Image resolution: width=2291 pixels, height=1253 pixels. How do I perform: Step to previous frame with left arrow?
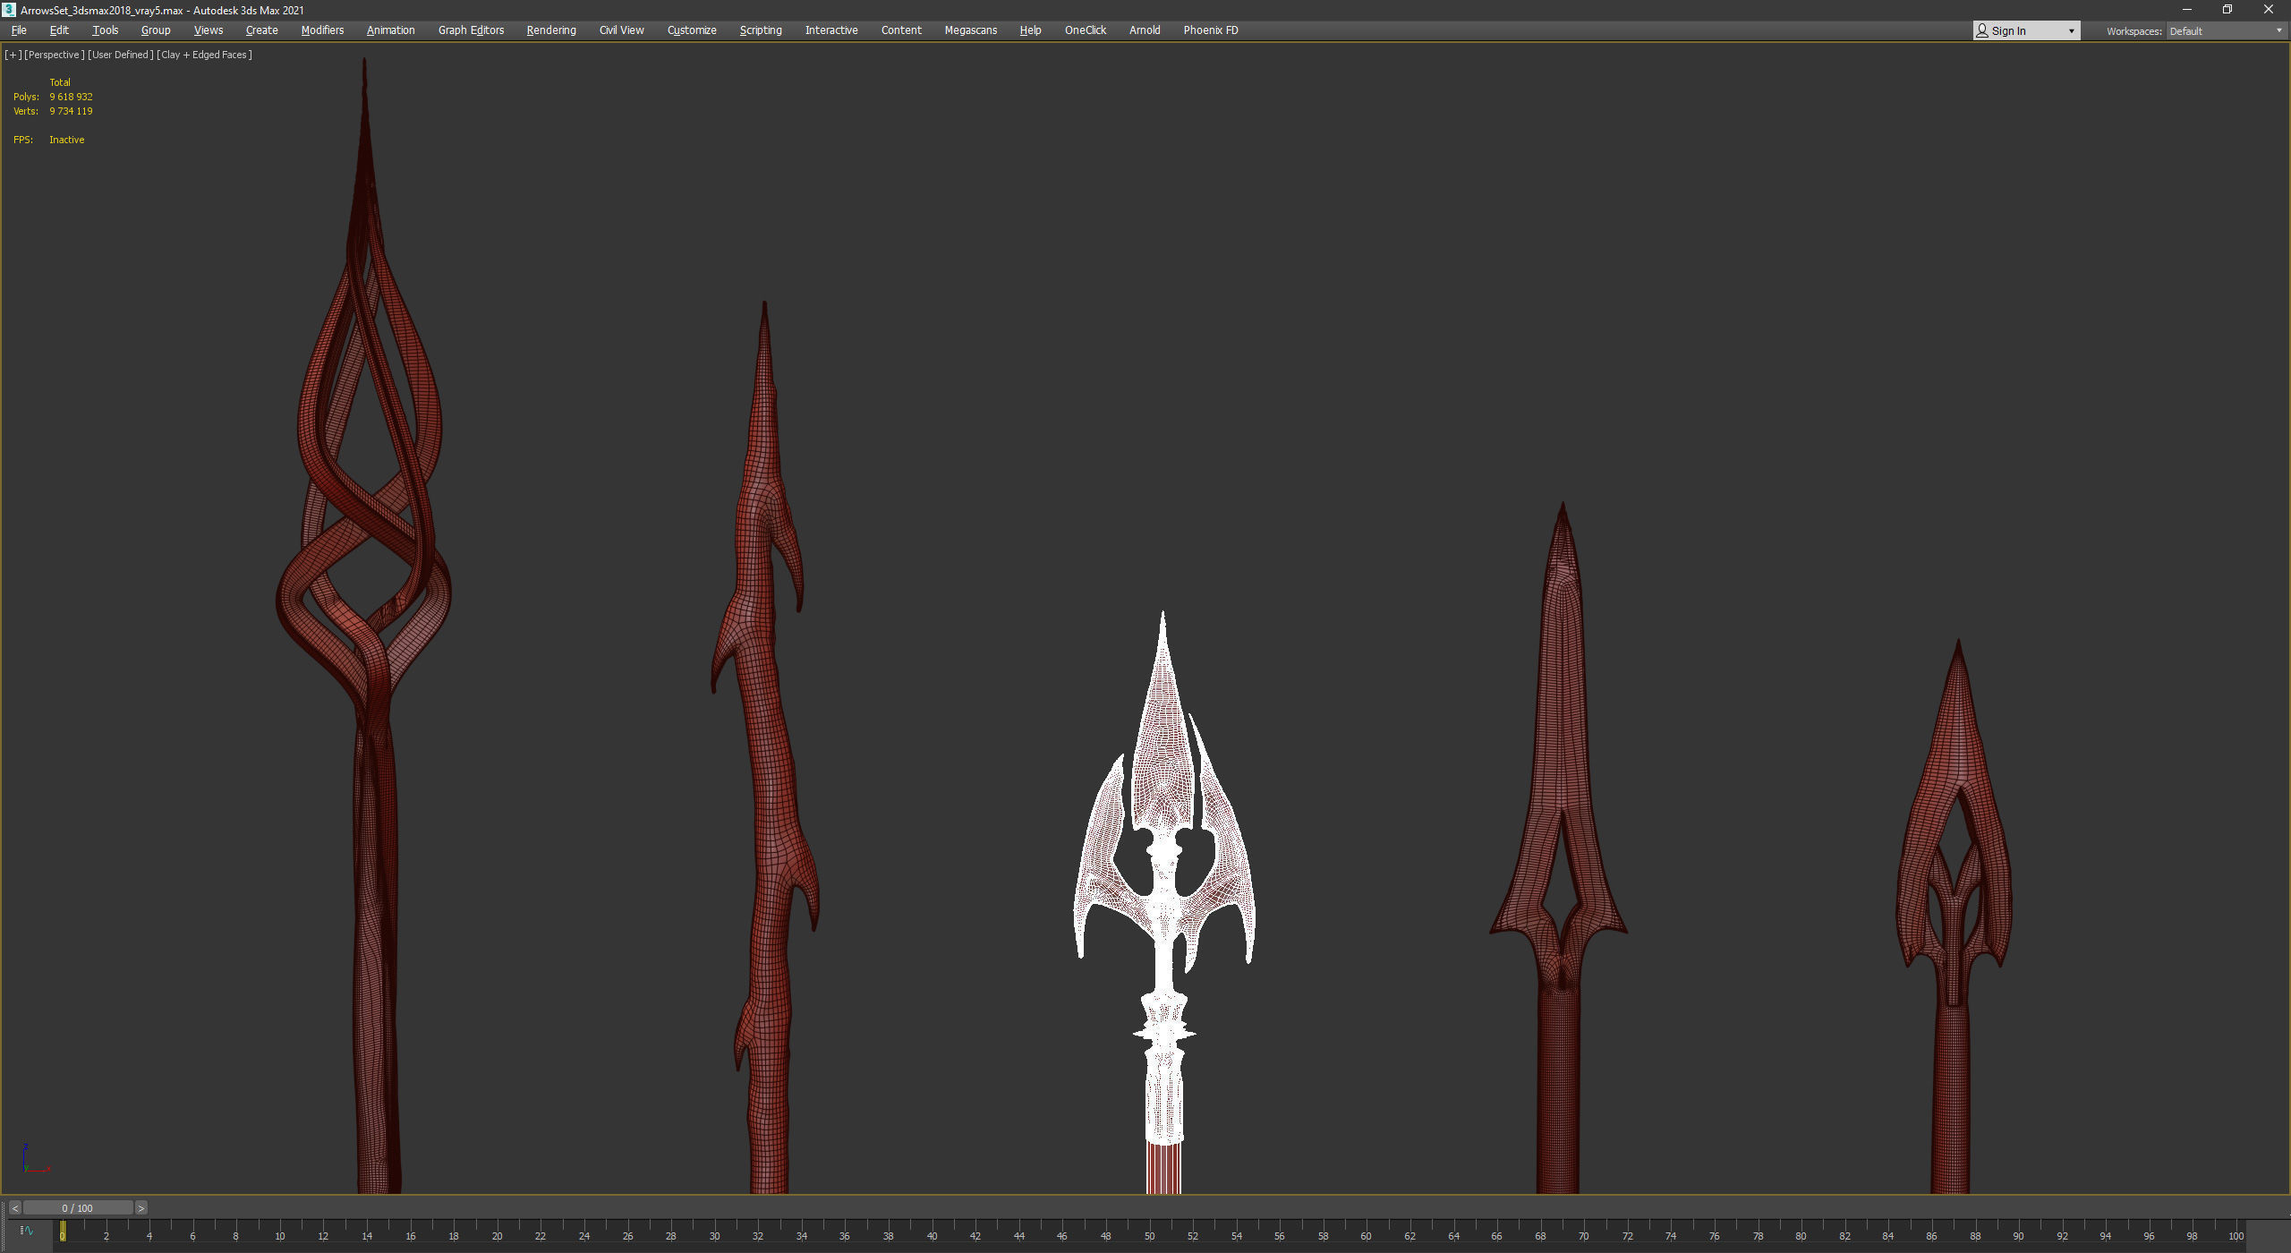(x=15, y=1208)
